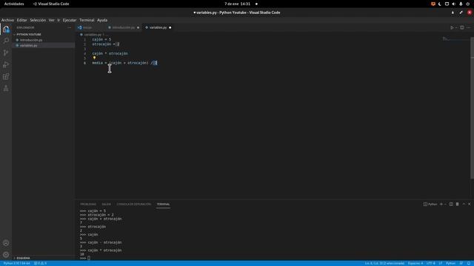Click the terminal prompt input line
Viewport: 474px width, 266px height.
pos(89,258)
